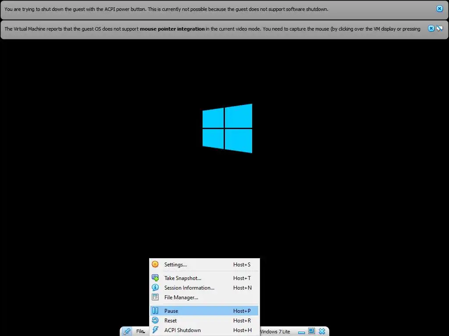This screenshot has width=449, height=336.
Task: Open the File dropdown on mini toolbar
Action: 140,332
